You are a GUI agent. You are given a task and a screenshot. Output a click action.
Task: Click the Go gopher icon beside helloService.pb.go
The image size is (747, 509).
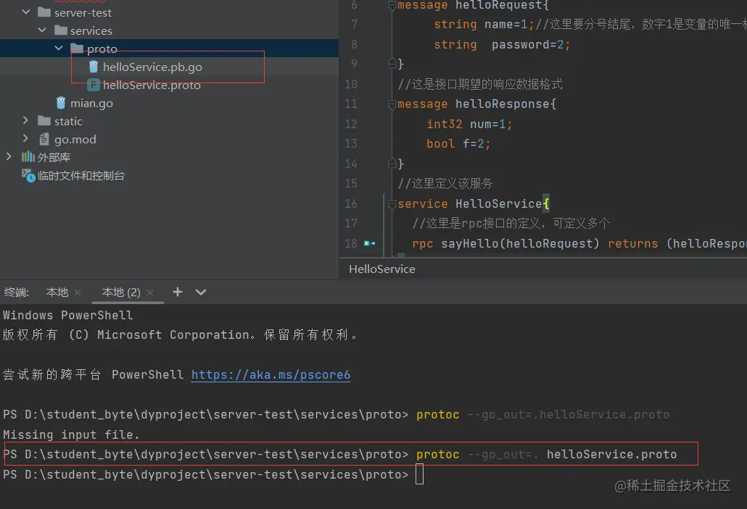pyautogui.click(x=93, y=67)
